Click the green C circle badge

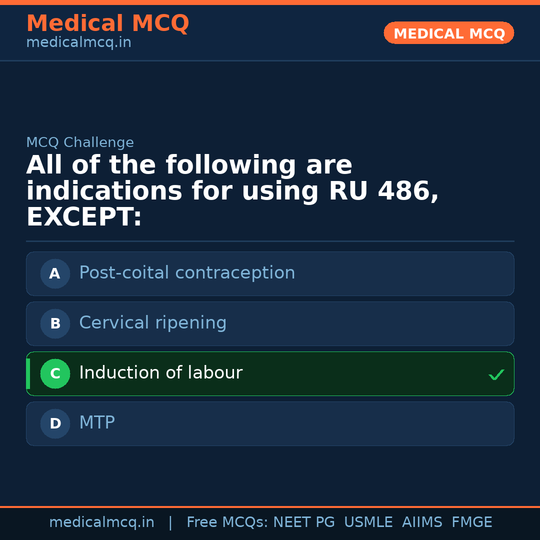pos(55,373)
